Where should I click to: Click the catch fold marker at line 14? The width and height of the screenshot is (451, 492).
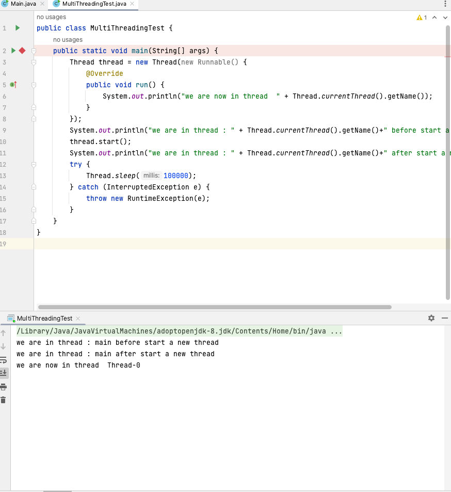[34, 187]
